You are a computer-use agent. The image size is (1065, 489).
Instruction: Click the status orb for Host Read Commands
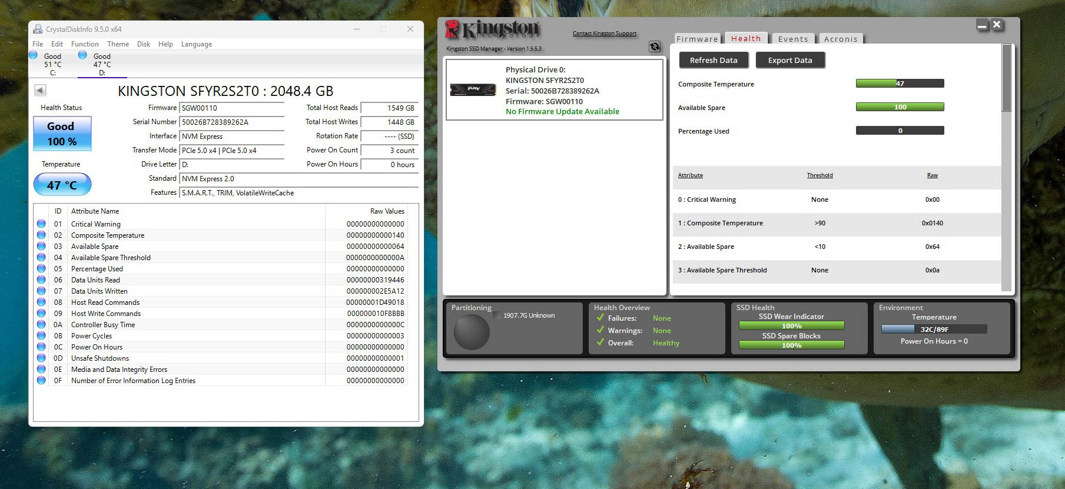point(41,302)
